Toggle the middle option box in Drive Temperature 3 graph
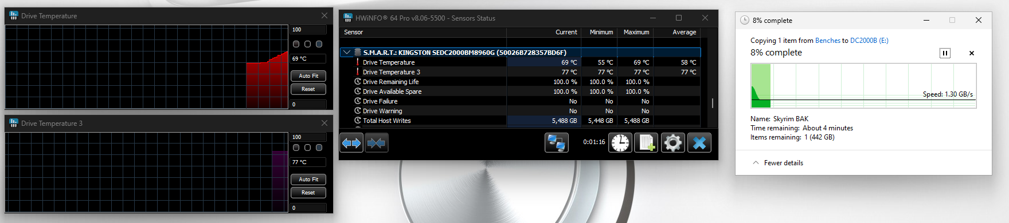Screen dimensions: 1009x223 coord(307,148)
